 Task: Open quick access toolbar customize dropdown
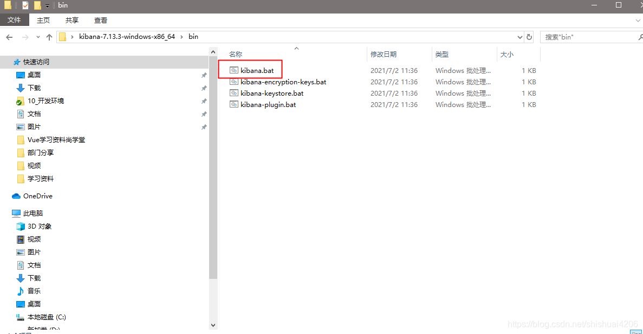(x=47, y=6)
